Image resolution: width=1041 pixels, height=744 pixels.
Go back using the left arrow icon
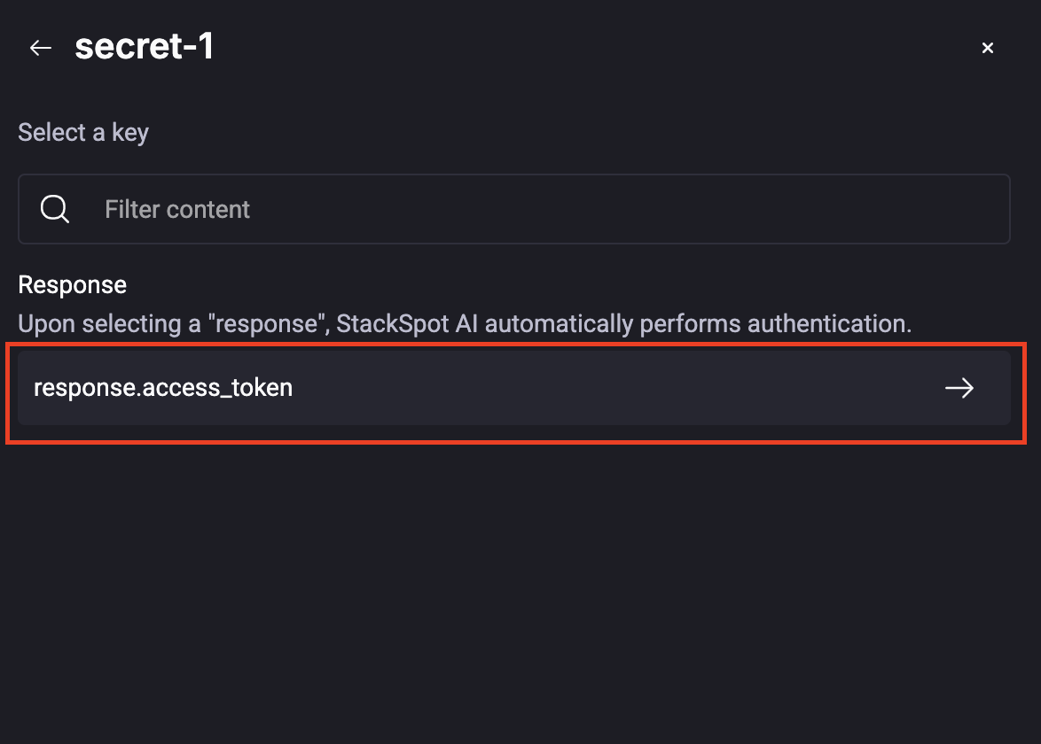pyautogui.click(x=41, y=48)
